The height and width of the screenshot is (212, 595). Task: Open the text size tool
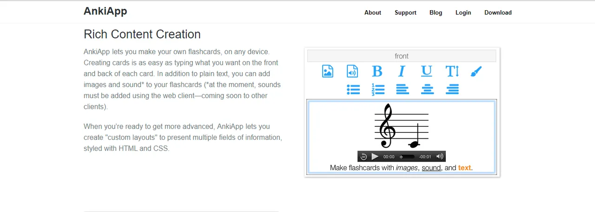pyautogui.click(x=452, y=71)
